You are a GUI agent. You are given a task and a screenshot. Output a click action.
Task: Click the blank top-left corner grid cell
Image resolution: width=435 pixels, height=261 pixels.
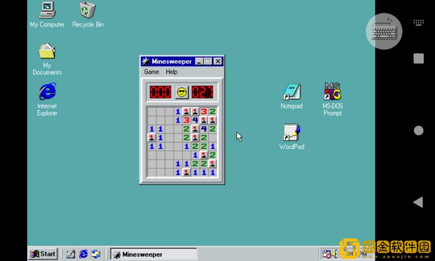151,112
